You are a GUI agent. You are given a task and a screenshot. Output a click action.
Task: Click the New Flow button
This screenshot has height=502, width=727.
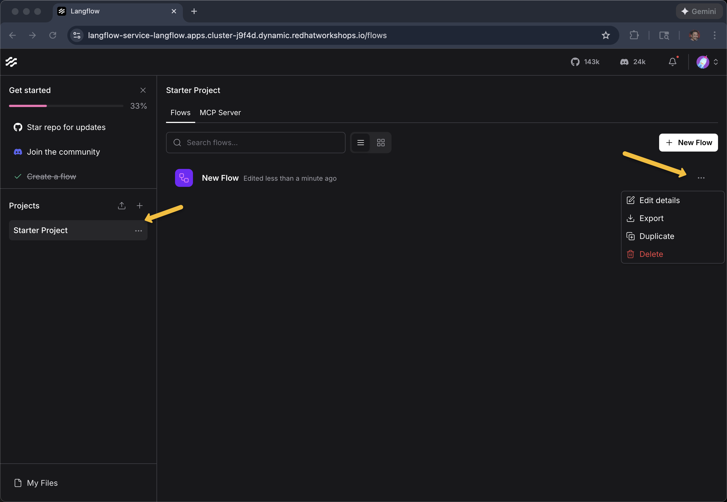tap(688, 143)
